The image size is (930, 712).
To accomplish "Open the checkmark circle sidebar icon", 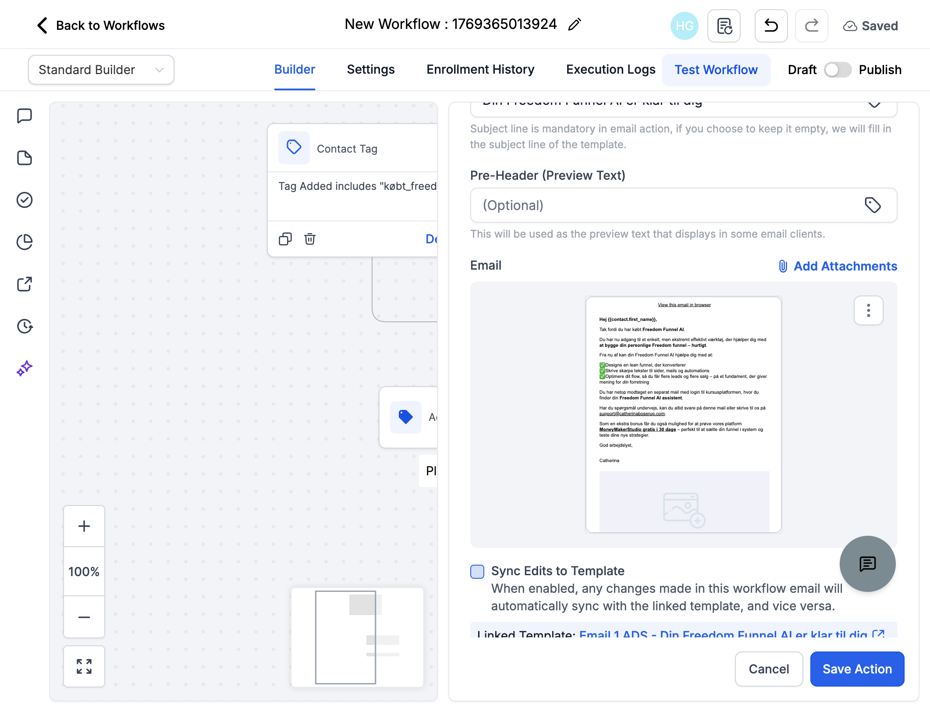I will [25, 200].
